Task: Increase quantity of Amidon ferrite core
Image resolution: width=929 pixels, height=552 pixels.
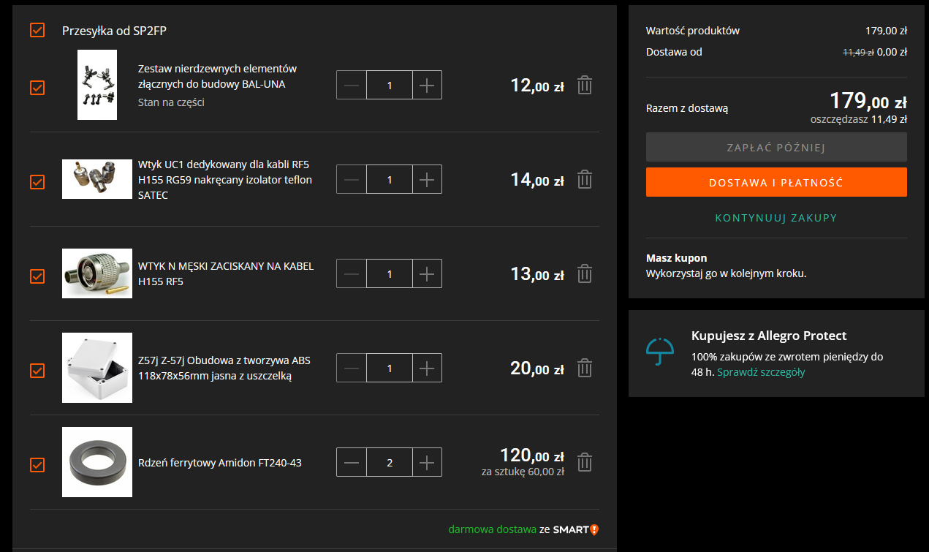Action: (x=427, y=462)
